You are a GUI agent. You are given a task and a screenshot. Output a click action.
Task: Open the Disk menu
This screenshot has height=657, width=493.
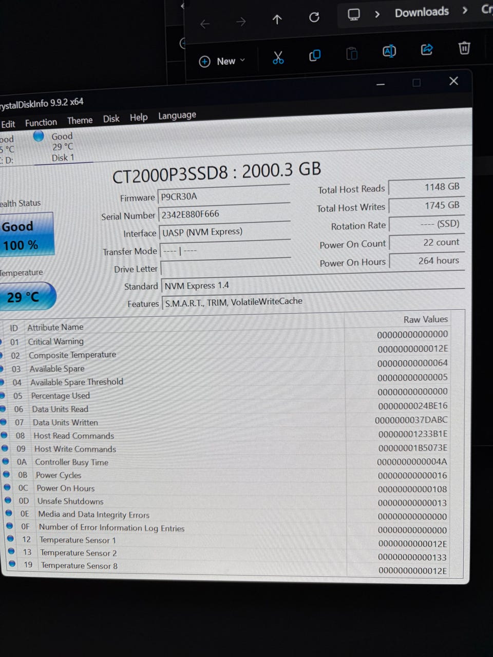(111, 119)
